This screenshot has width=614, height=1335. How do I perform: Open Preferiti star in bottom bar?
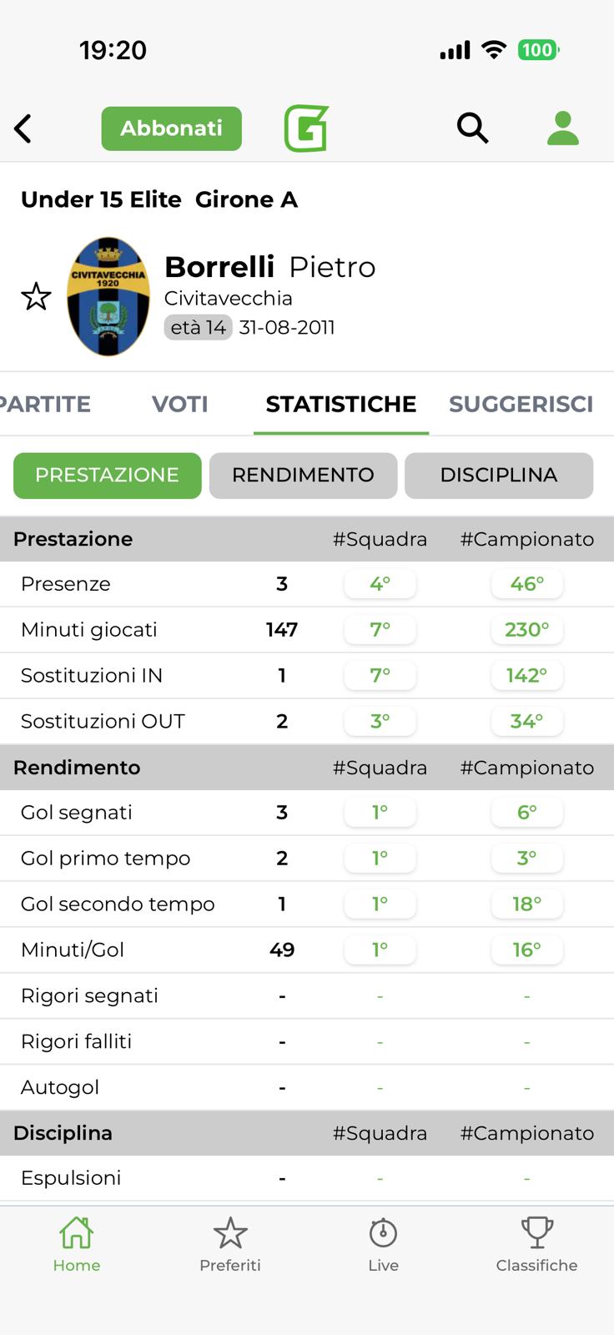tap(230, 1243)
